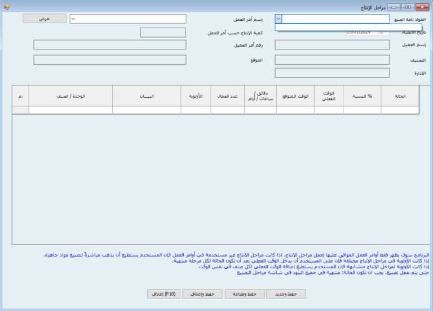Click the دقائق / ساعات / أيام column header

point(260,96)
